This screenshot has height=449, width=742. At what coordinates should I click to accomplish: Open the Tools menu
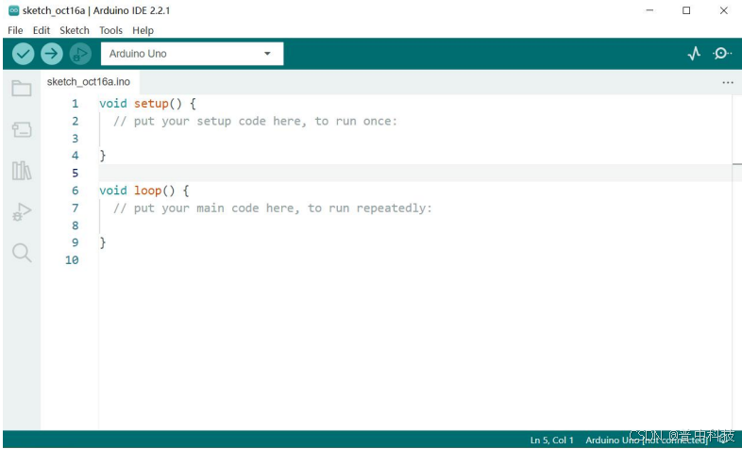[110, 30]
